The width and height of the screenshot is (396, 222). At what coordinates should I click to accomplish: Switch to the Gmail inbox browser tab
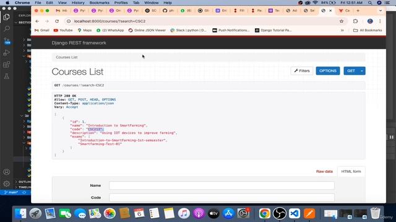coord(62,10)
